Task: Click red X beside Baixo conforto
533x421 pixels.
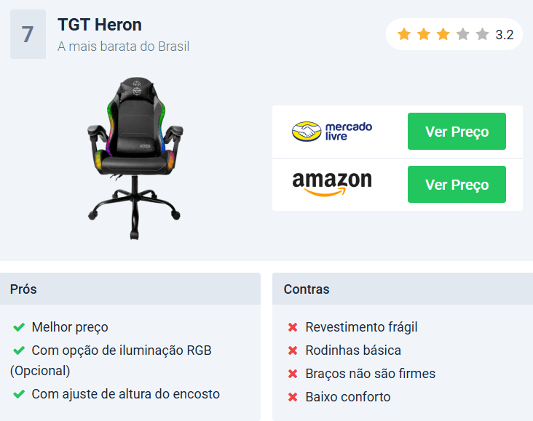Action: (293, 397)
